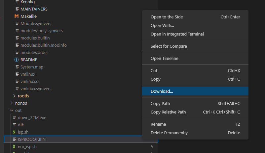Click the symlink arrow icon on nor_isp.sh row
265x153 pixels.
point(152,147)
